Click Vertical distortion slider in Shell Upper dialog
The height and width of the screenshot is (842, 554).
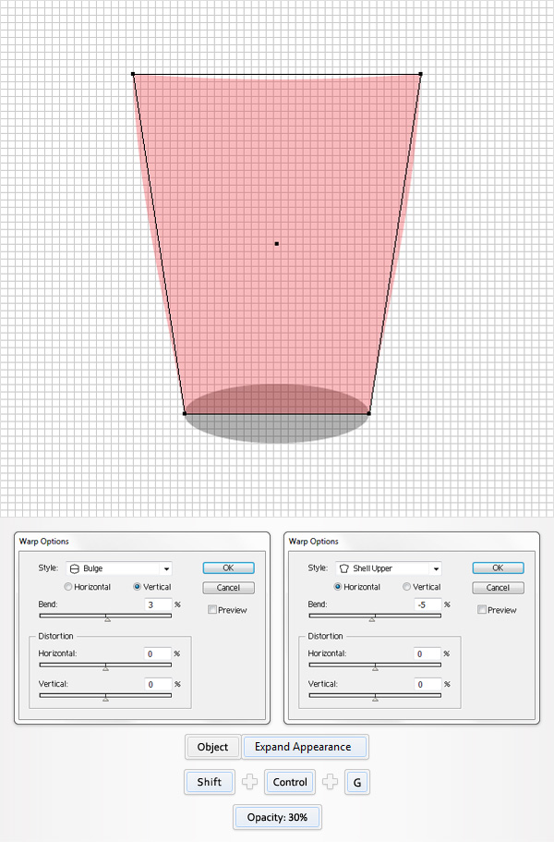(x=376, y=697)
